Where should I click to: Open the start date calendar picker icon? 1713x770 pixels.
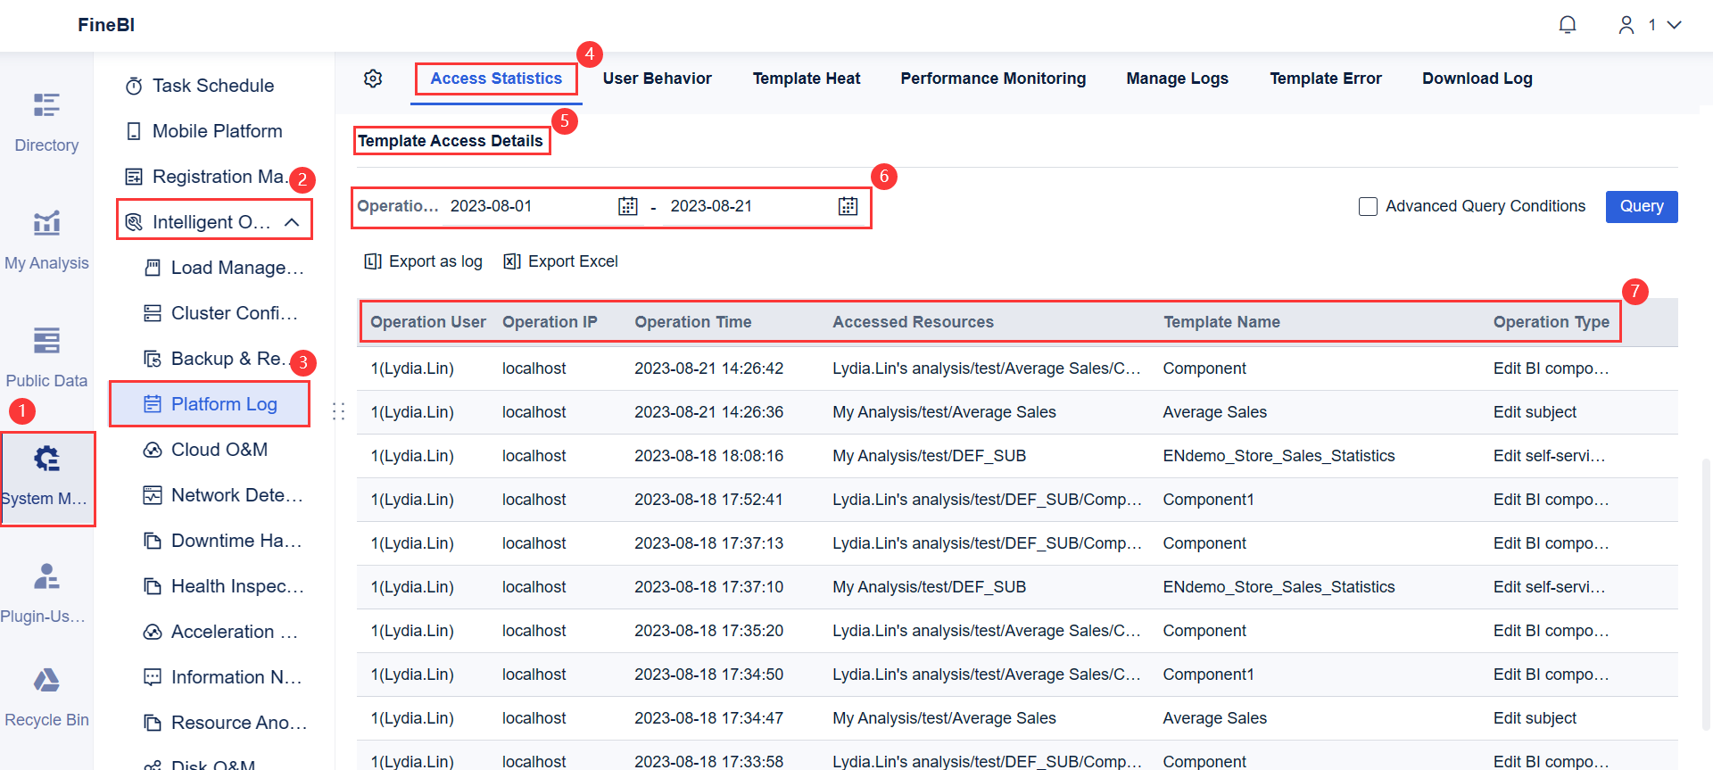click(628, 206)
